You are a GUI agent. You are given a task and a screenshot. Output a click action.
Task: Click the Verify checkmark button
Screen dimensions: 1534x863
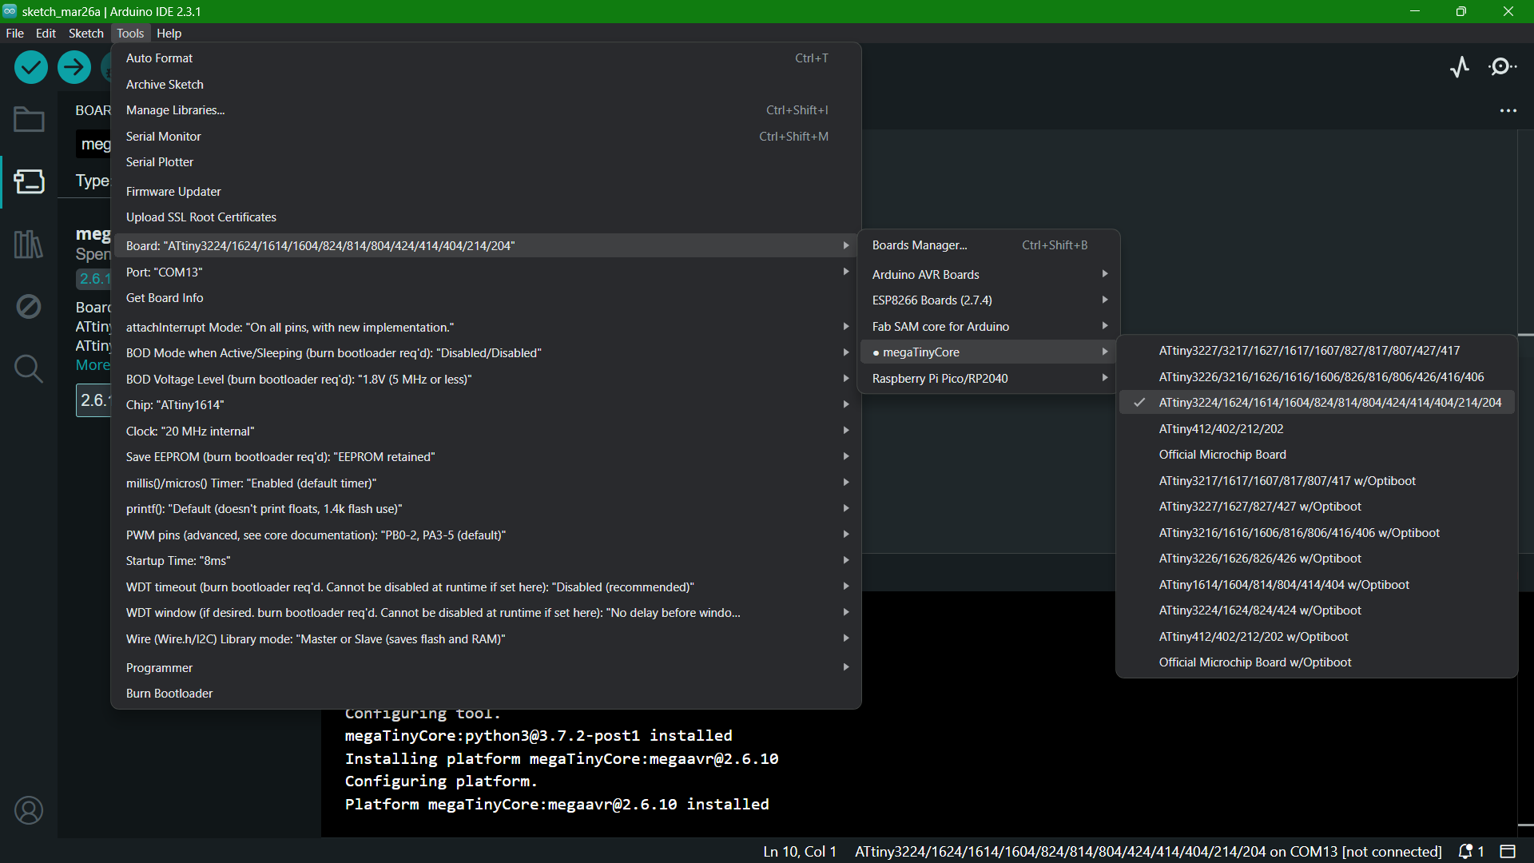[31, 67]
